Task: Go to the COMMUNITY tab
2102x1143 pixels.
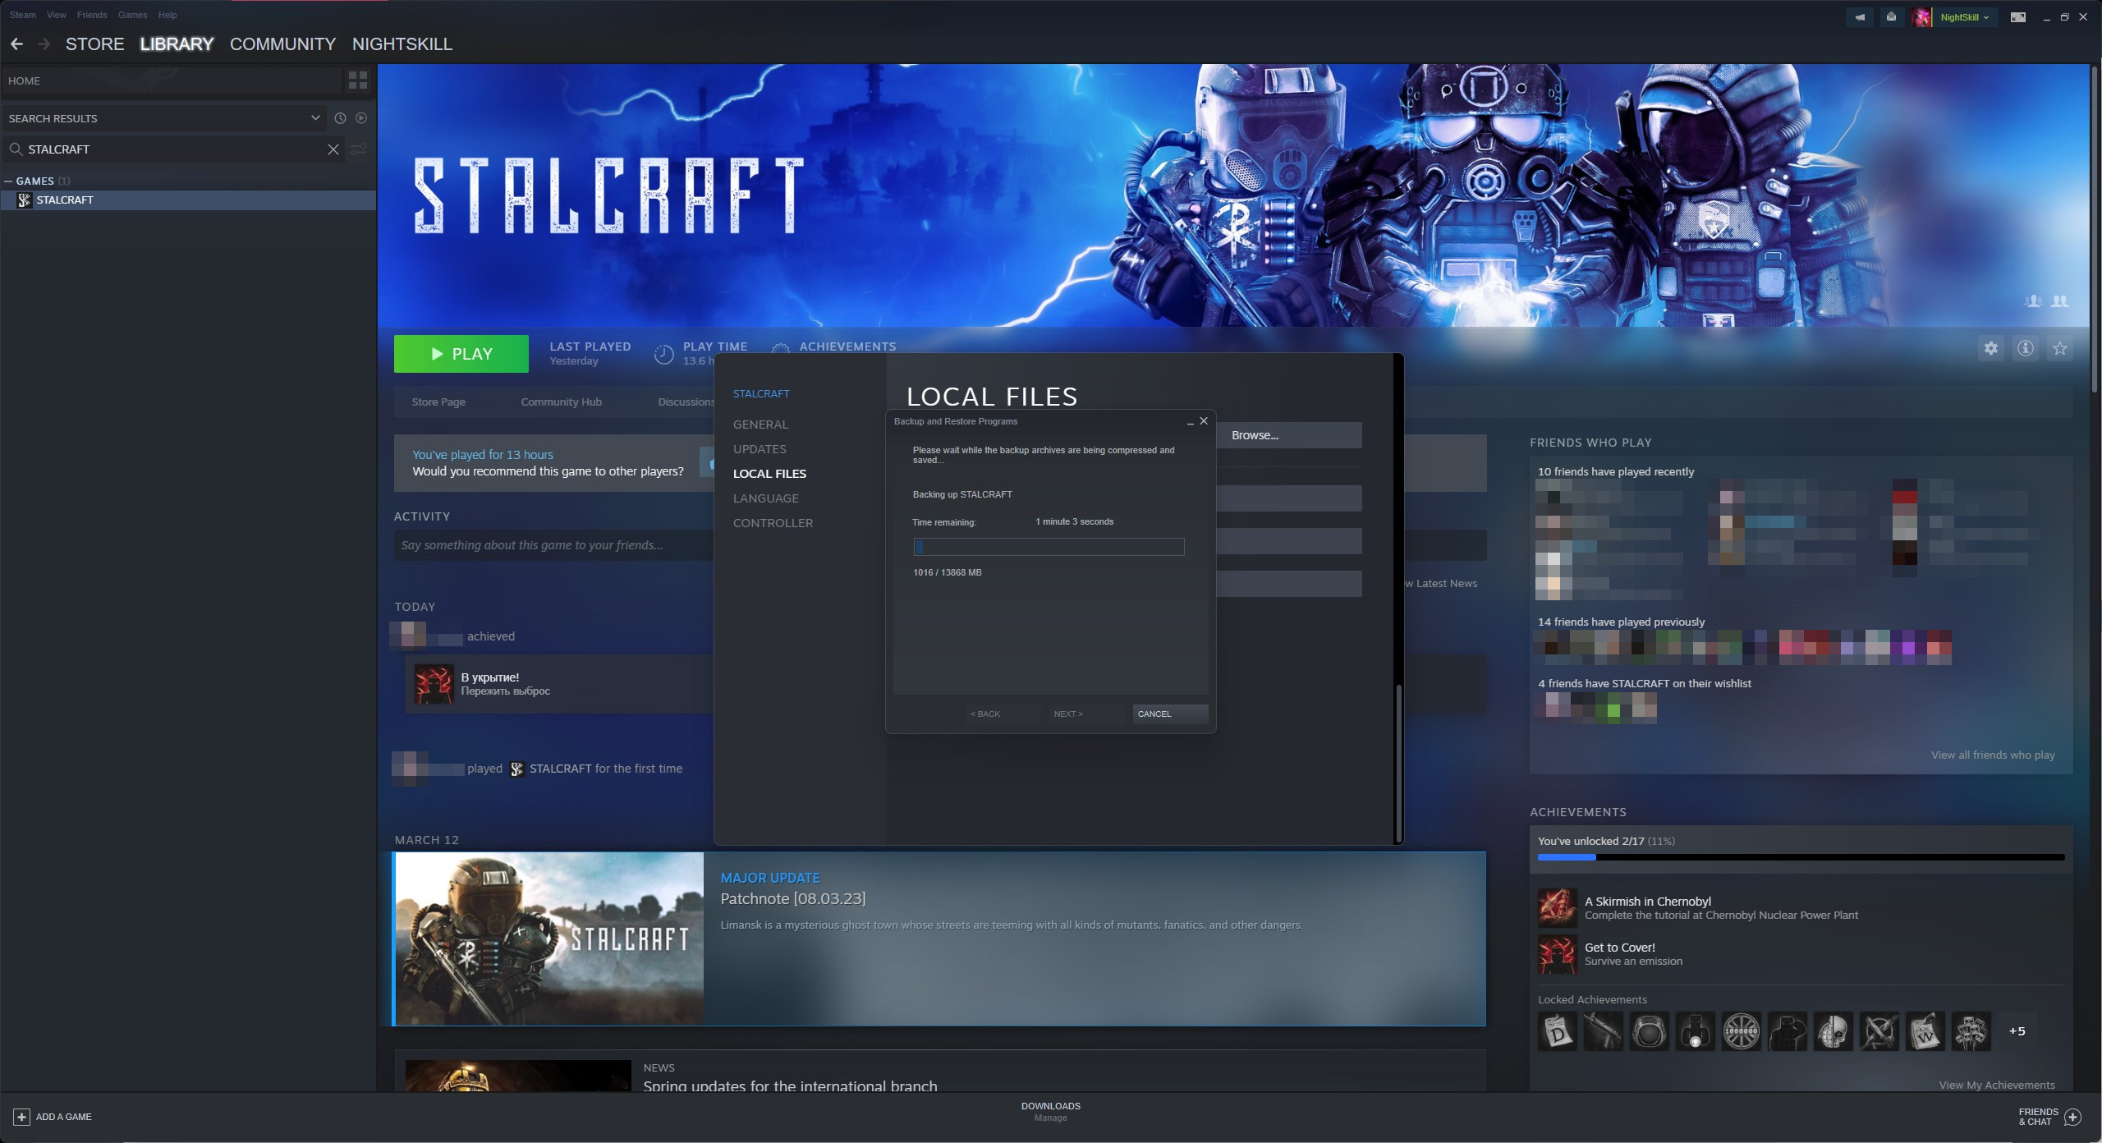Action: click(x=282, y=44)
